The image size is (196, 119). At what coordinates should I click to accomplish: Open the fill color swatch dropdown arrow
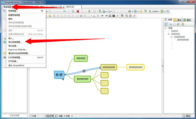[91, 16]
